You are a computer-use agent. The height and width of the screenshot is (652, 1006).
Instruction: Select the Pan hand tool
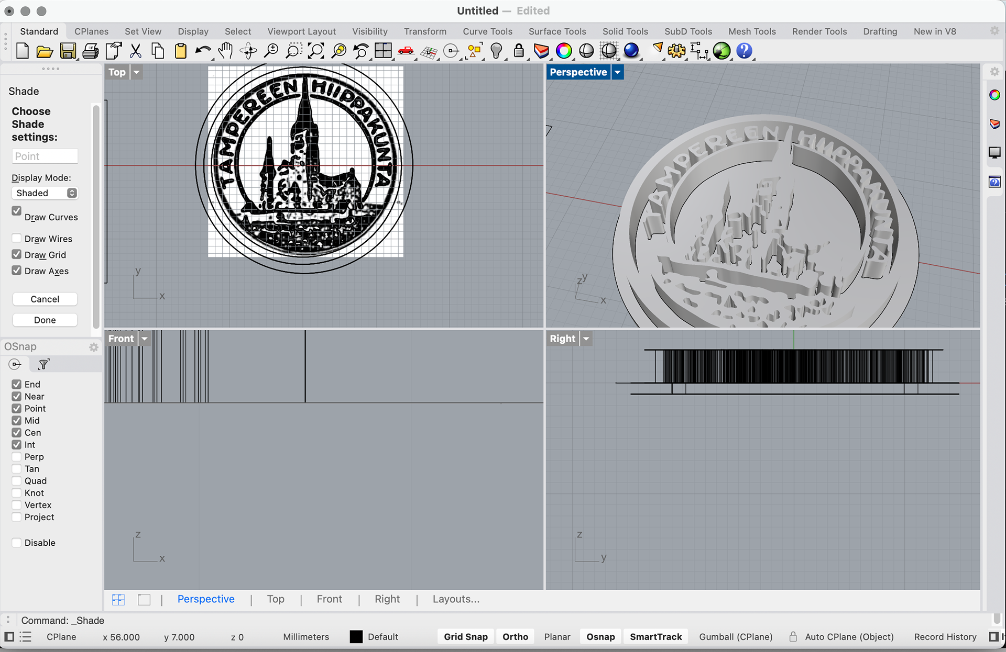[x=225, y=51]
